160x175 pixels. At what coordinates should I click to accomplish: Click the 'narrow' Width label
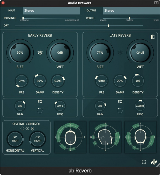129,20
